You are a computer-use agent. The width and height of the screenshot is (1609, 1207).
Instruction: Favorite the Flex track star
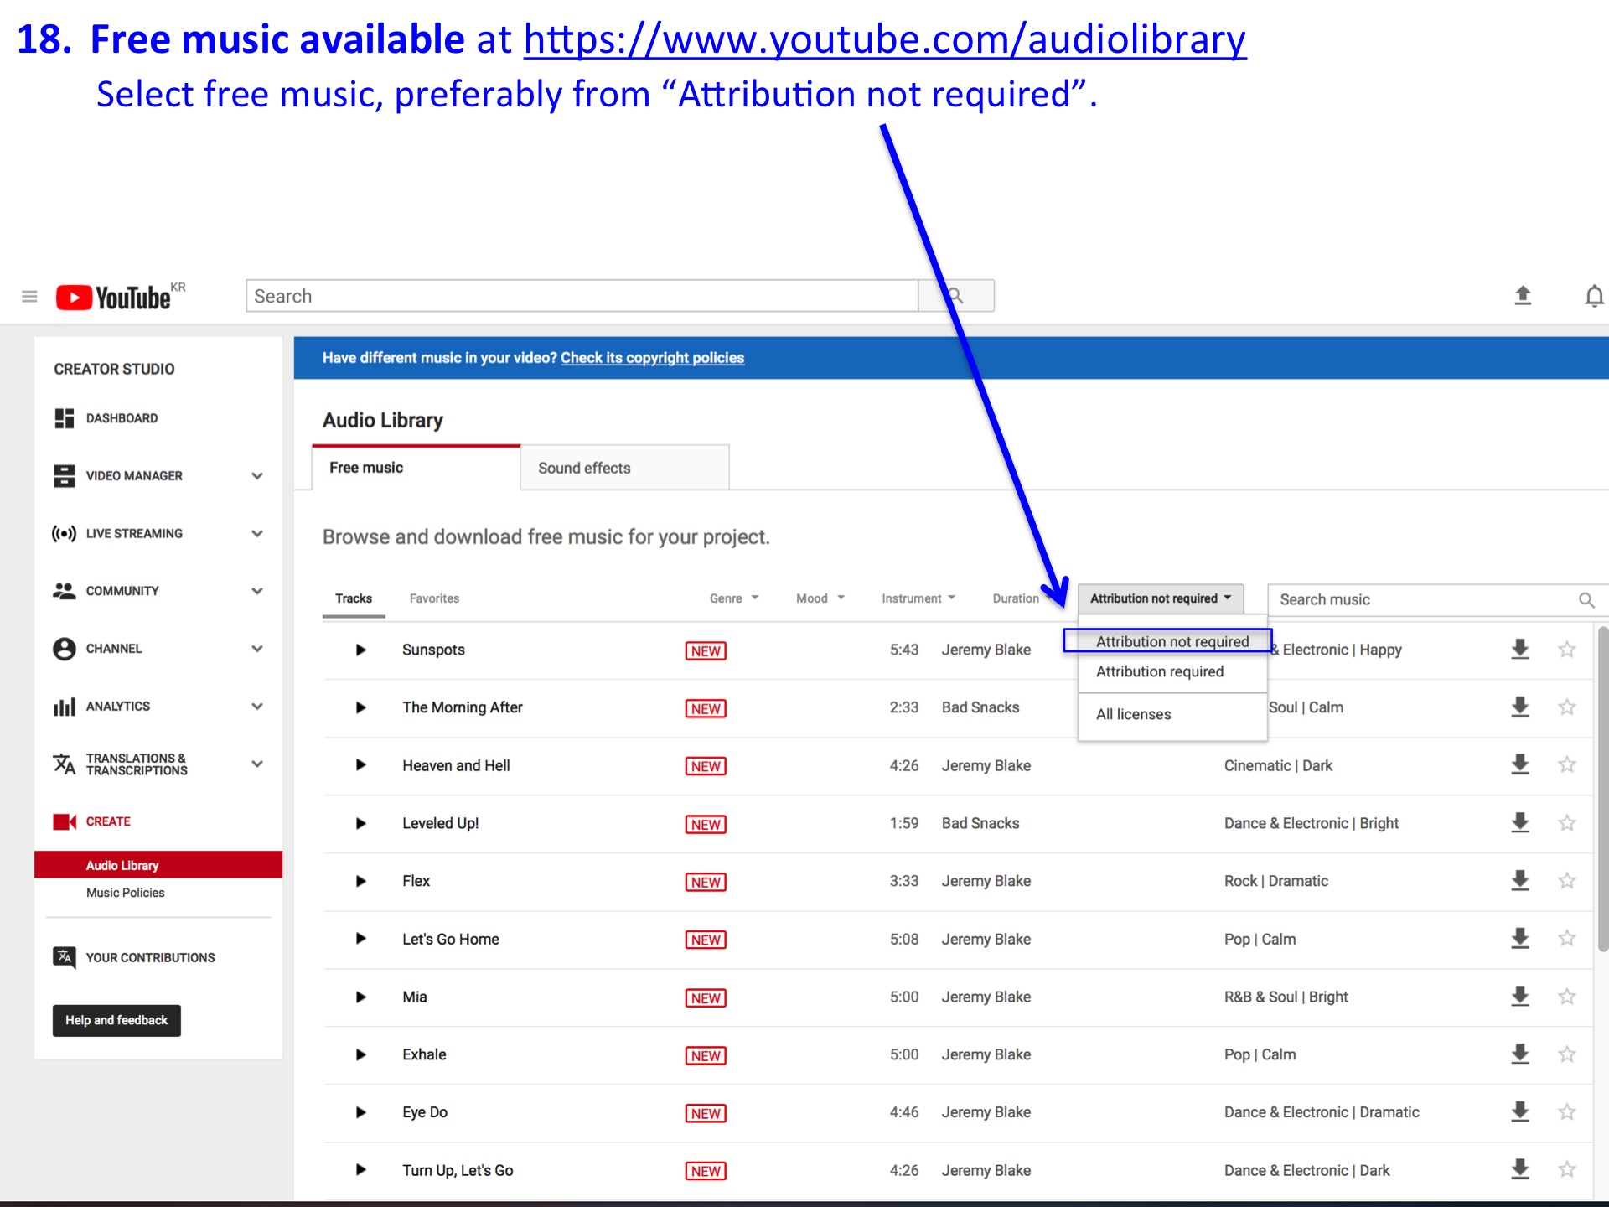(1567, 881)
